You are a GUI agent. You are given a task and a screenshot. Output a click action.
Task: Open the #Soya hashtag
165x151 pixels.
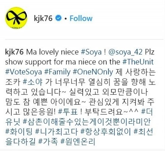pyautogui.click(x=91, y=52)
